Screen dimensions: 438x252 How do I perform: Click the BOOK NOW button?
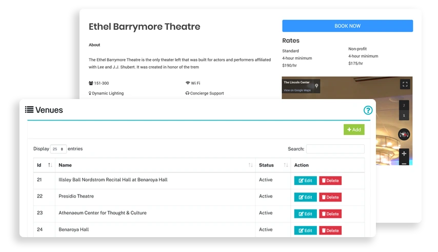(x=347, y=26)
